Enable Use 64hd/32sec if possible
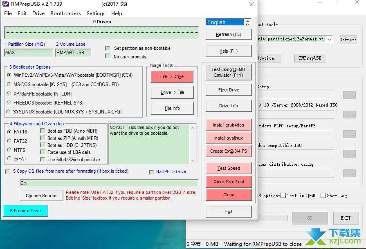 [x=43, y=159]
